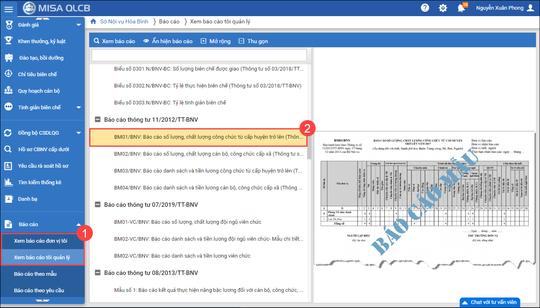Open notifications bell with badge
This screenshot has width=540, height=308.
tap(461, 8)
